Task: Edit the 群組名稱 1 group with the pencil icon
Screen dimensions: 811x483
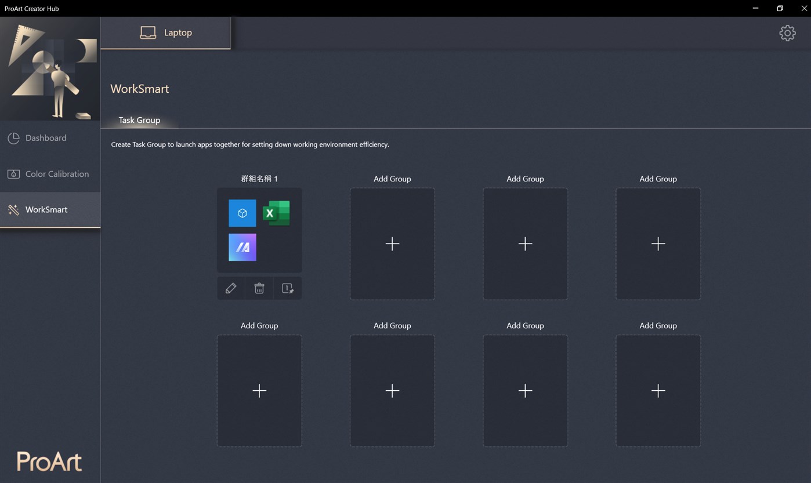Action: coord(231,288)
